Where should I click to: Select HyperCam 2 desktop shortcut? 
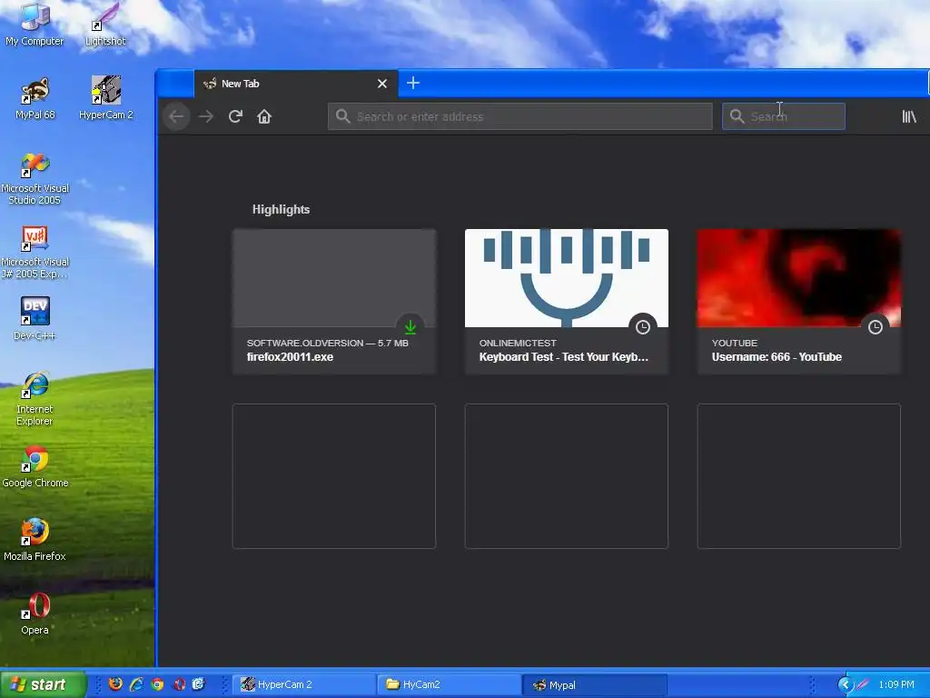click(x=106, y=98)
